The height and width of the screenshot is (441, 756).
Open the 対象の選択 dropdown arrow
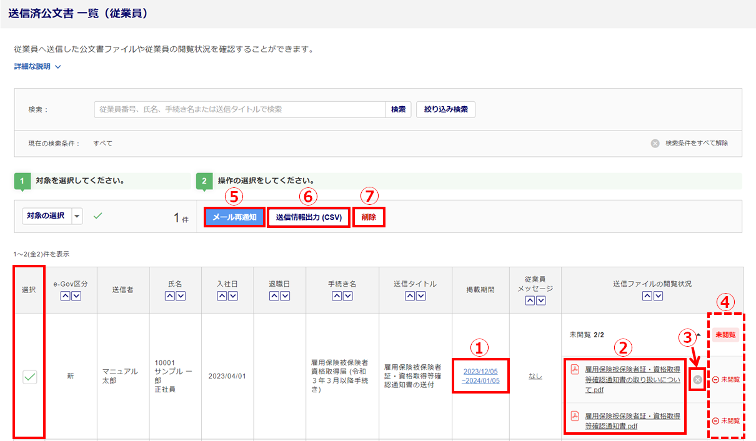(x=77, y=216)
